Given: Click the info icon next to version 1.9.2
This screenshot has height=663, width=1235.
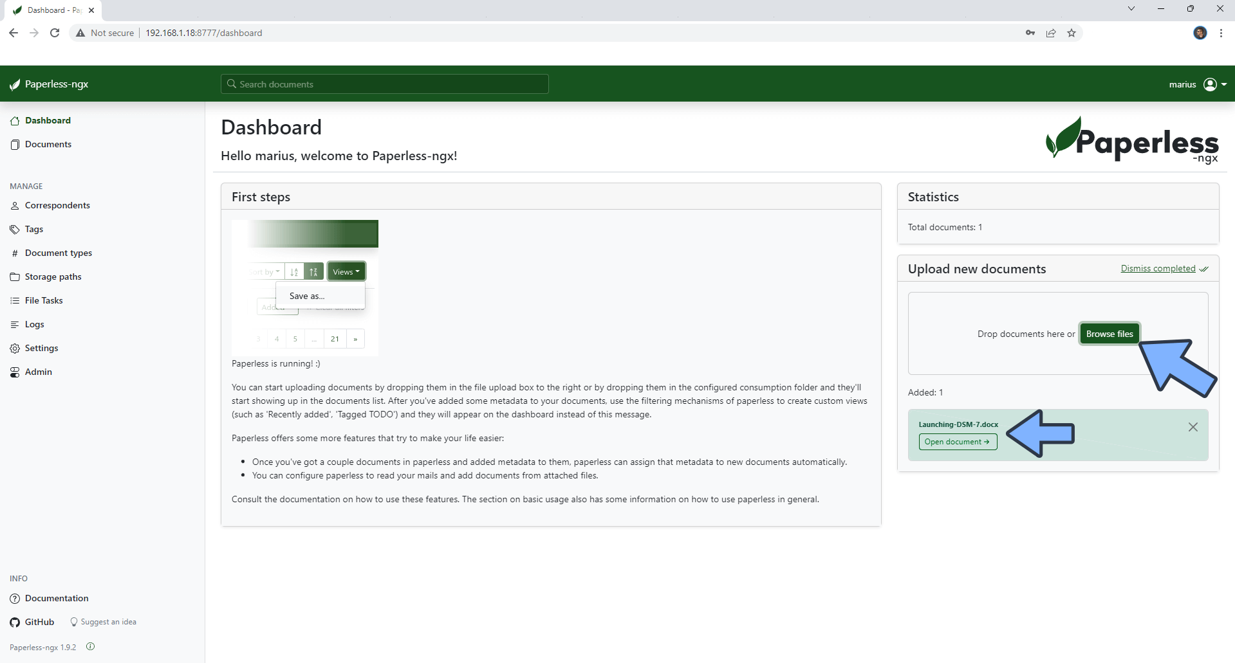Looking at the screenshot, I should coord(89,647).
